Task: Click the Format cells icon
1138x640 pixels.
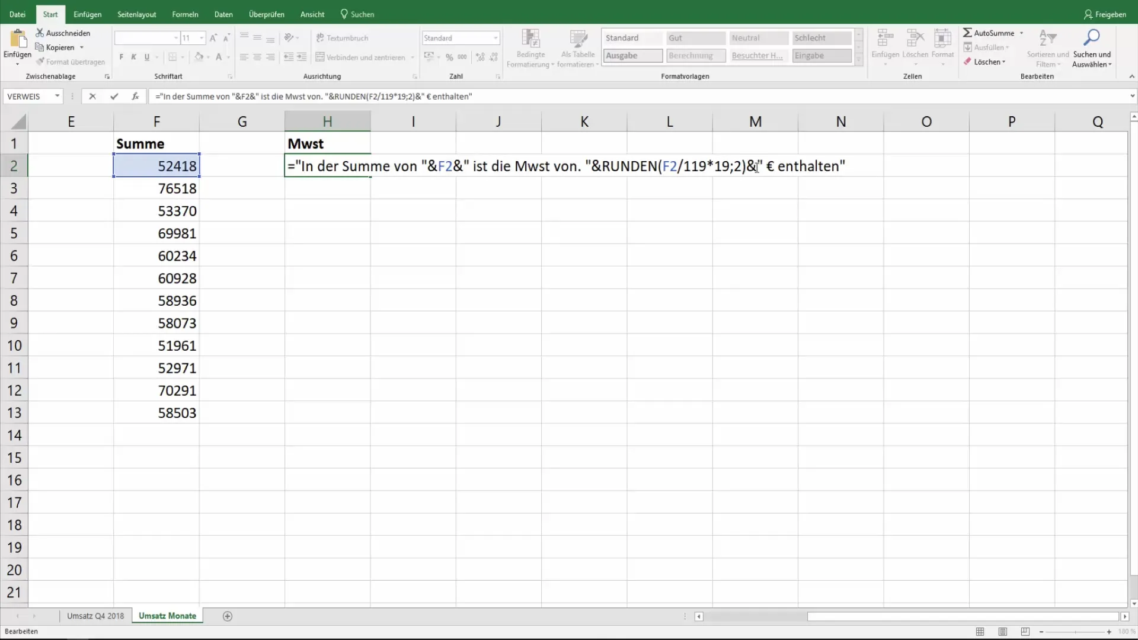Action: (942, 39)
